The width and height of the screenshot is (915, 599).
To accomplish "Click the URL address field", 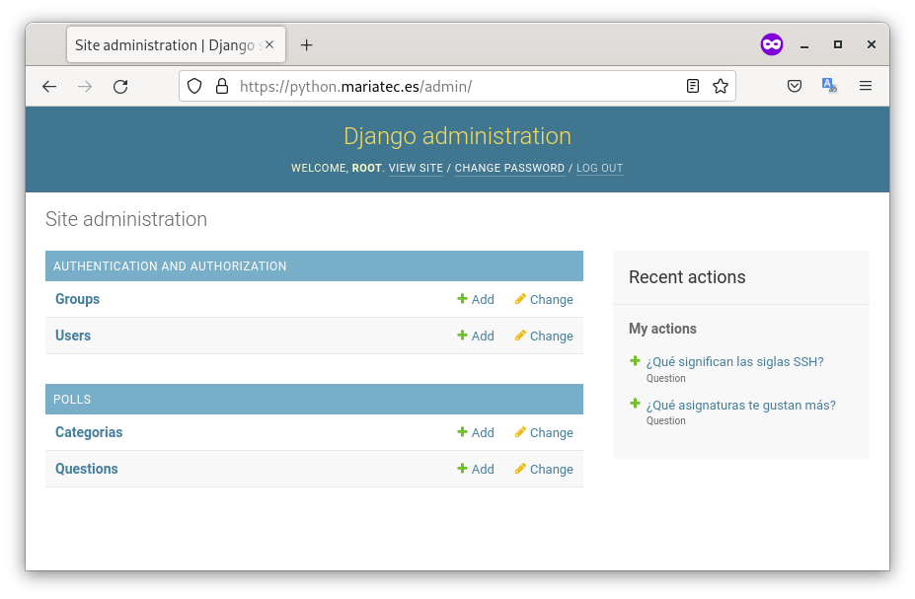I will [x=444, y=87].
